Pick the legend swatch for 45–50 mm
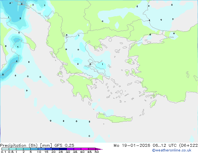The image size is (198, 153). [x=92, y=149]
